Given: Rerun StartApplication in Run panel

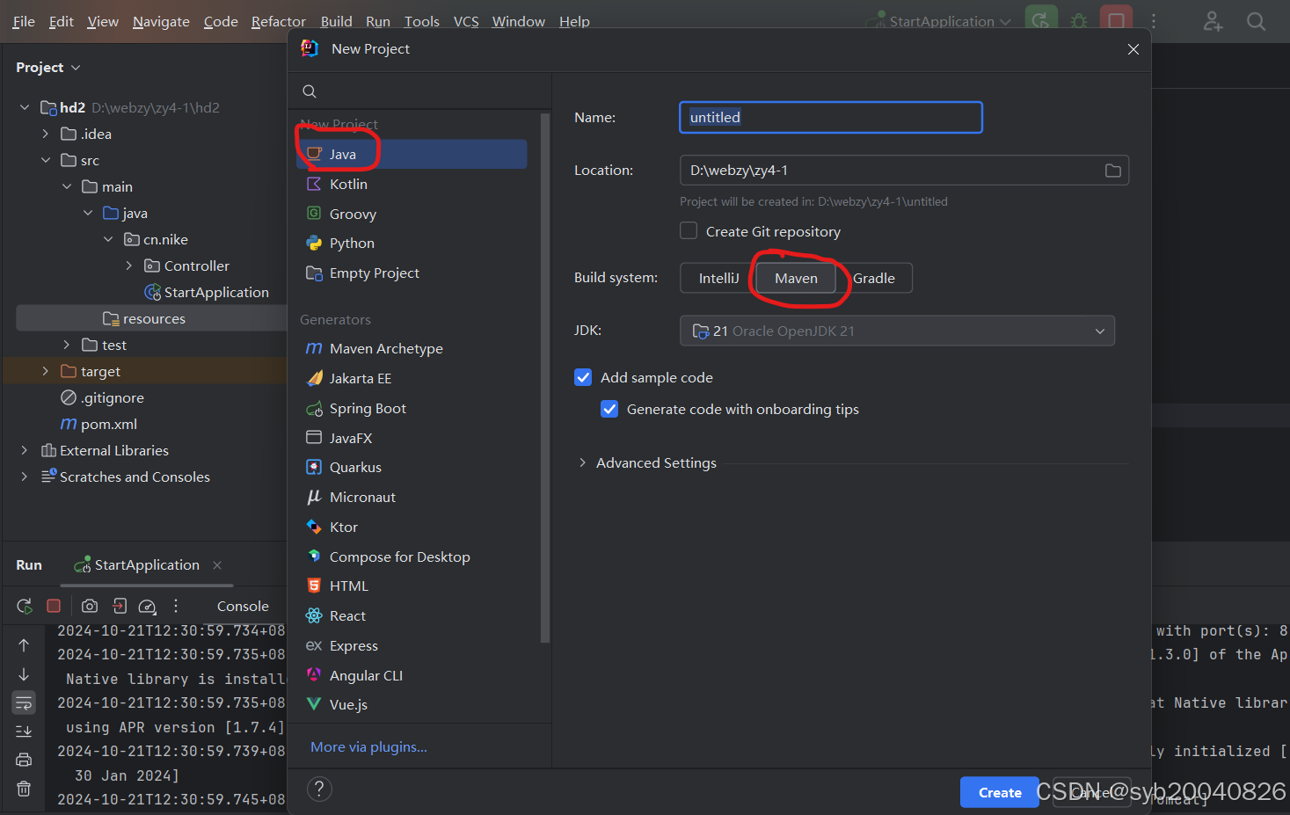Looking at the screenshot, I should coord(25,606).
